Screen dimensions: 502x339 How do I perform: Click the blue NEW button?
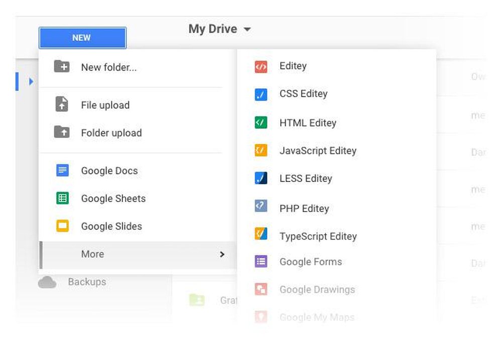pyautogui.click(x=83, y=38)
